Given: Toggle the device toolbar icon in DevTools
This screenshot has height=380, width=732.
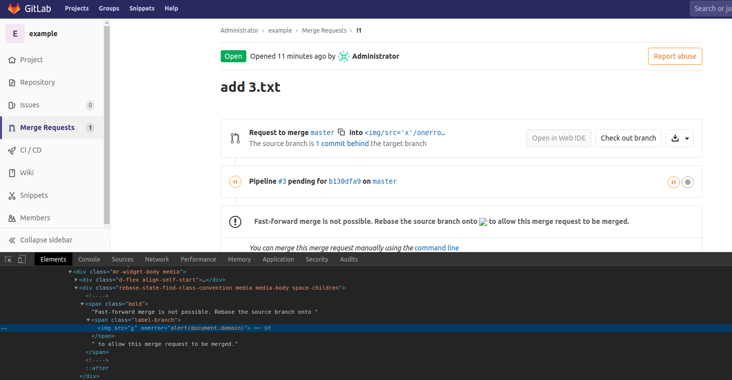Looking at the screenshot, I should [22, 260].
